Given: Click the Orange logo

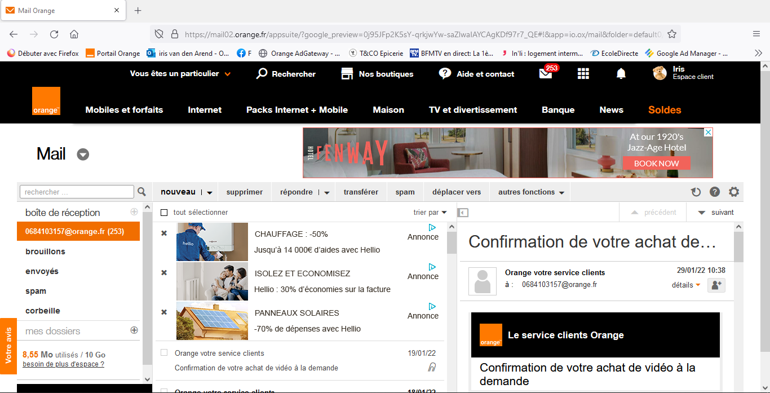Looking at the screenshot, I should (46, 101).
